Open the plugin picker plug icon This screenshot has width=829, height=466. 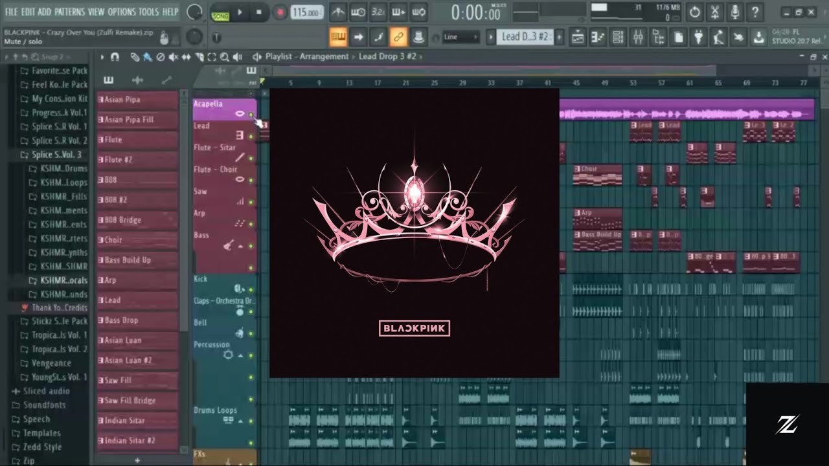pos(698,38)
